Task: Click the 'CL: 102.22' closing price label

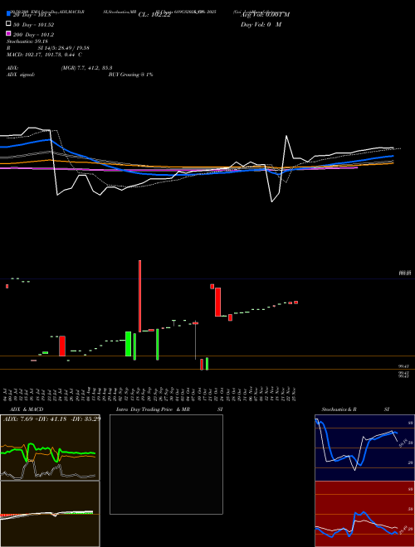Action: pyautogui.click(x=154, y=15)
